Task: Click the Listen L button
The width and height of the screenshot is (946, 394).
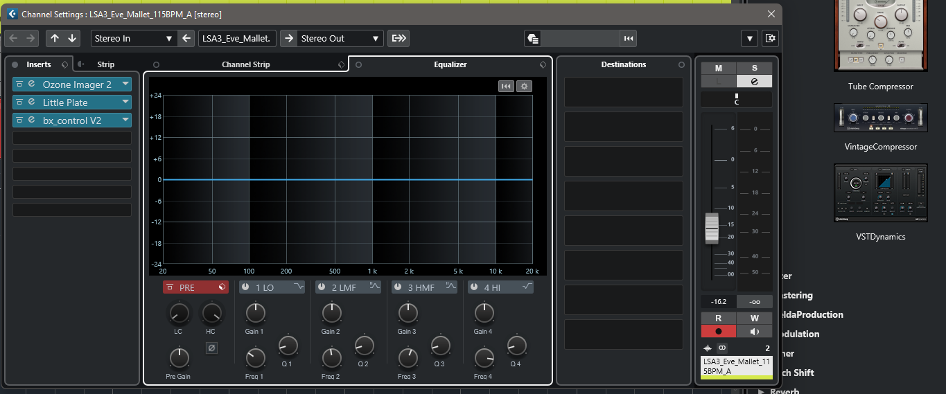Action: pos(718,81)
